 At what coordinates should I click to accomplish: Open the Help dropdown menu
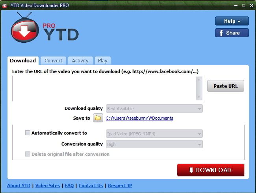coord(232,21)
